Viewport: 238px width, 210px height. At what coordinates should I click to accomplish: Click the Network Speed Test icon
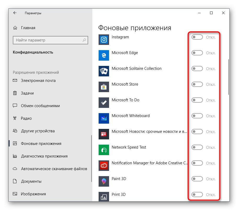point(104,150)
